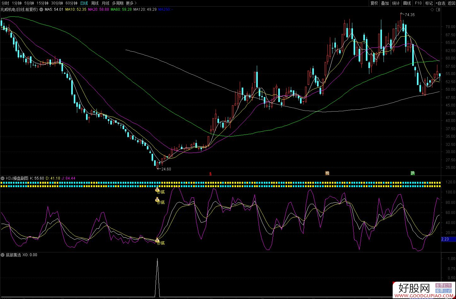This screenshot has height=299, width=456.
Task: Click the bottom 抄底 money bag icon on KDJ line
Action: click(157, 240)
